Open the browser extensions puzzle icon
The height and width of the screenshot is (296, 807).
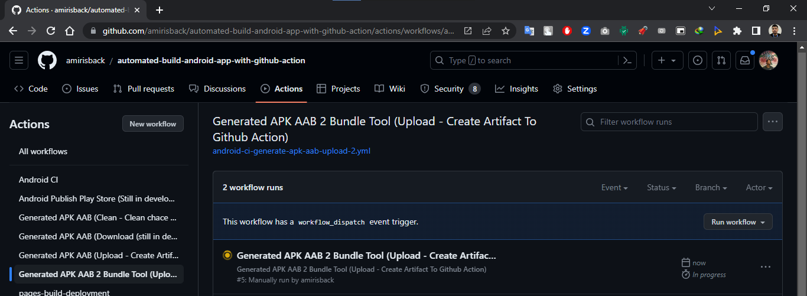pos(737,31)
